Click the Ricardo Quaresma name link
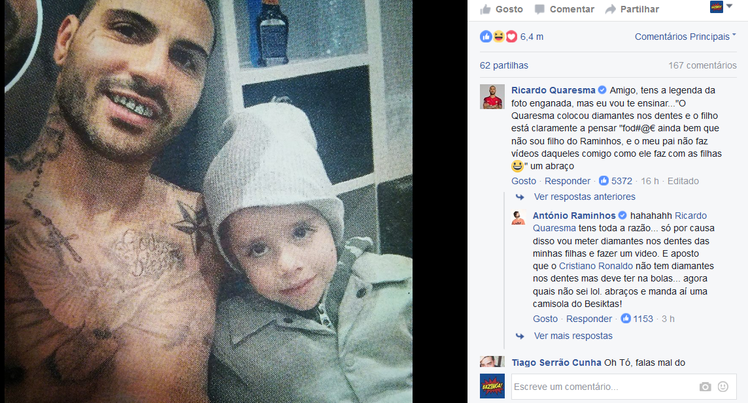The width and height of the screenshot is (748, 403). [553, 90]
